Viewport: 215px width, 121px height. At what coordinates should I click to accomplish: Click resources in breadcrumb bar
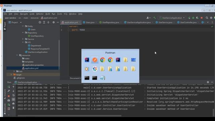click(x=35, y=18)
